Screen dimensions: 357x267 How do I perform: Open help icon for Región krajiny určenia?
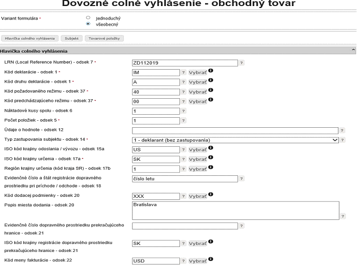[x=184, y=169]
